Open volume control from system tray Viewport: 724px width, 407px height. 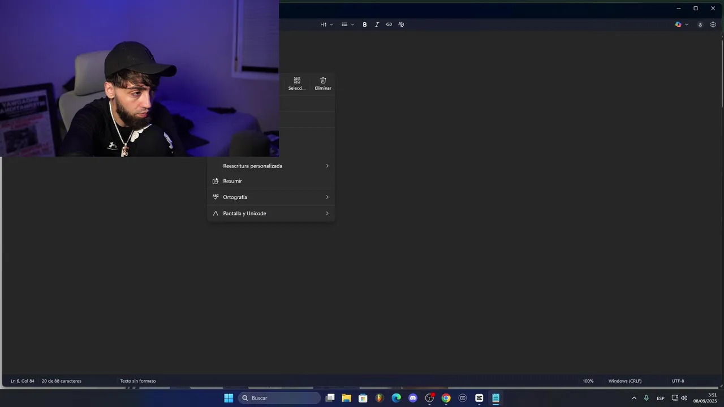tap(684, 398)
